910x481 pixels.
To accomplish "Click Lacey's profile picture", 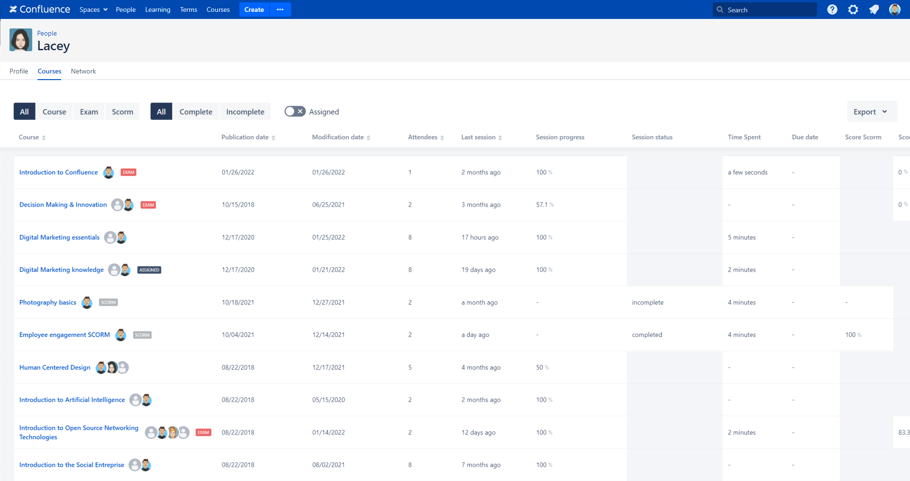I will tap(21, 40).
